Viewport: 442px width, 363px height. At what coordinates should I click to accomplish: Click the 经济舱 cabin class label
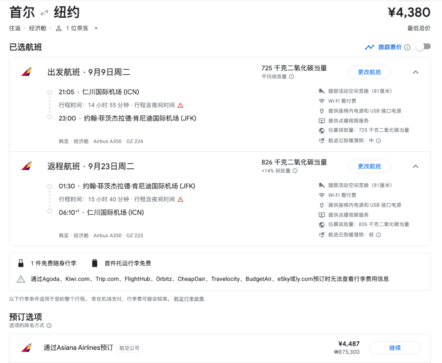[x=38, y=28]
